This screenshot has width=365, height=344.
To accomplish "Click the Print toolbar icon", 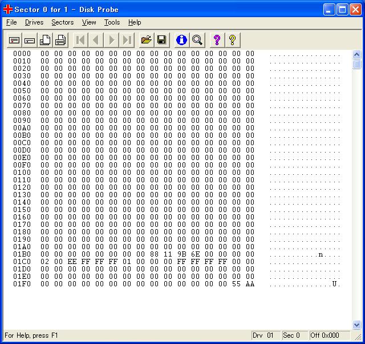I will [60, 40].
